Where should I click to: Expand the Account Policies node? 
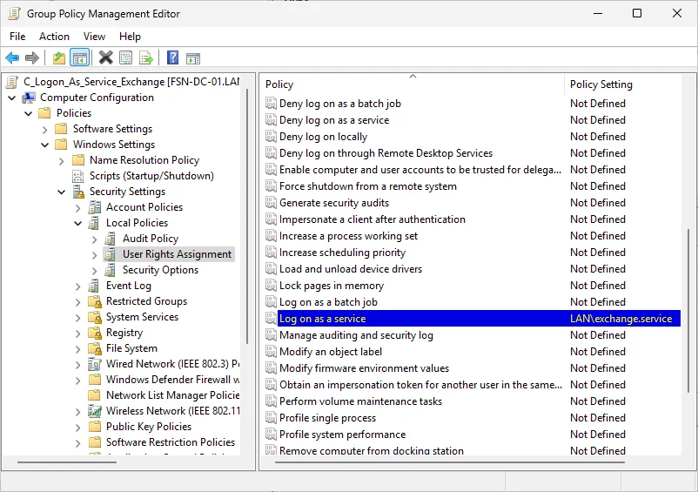[78, 208]
